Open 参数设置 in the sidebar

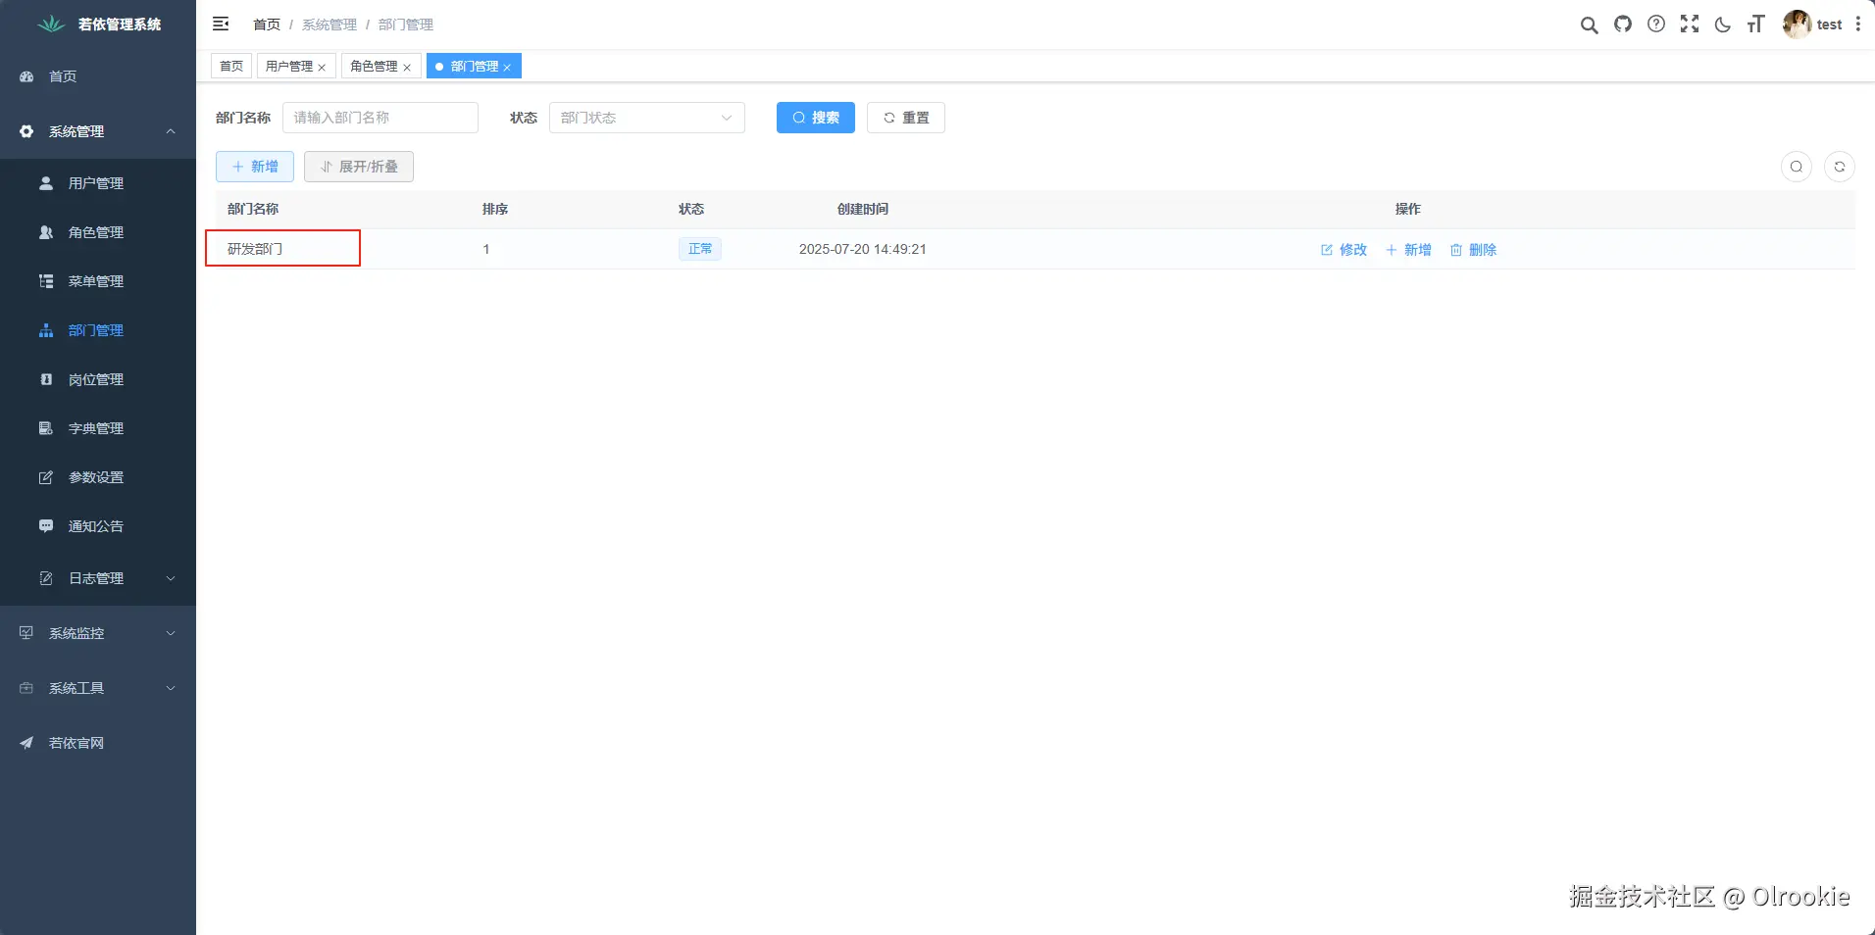tap(98, 477)
